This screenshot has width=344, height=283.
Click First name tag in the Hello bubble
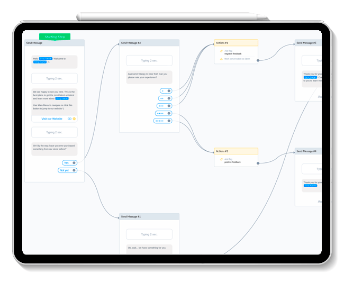(x=46, y=59)
